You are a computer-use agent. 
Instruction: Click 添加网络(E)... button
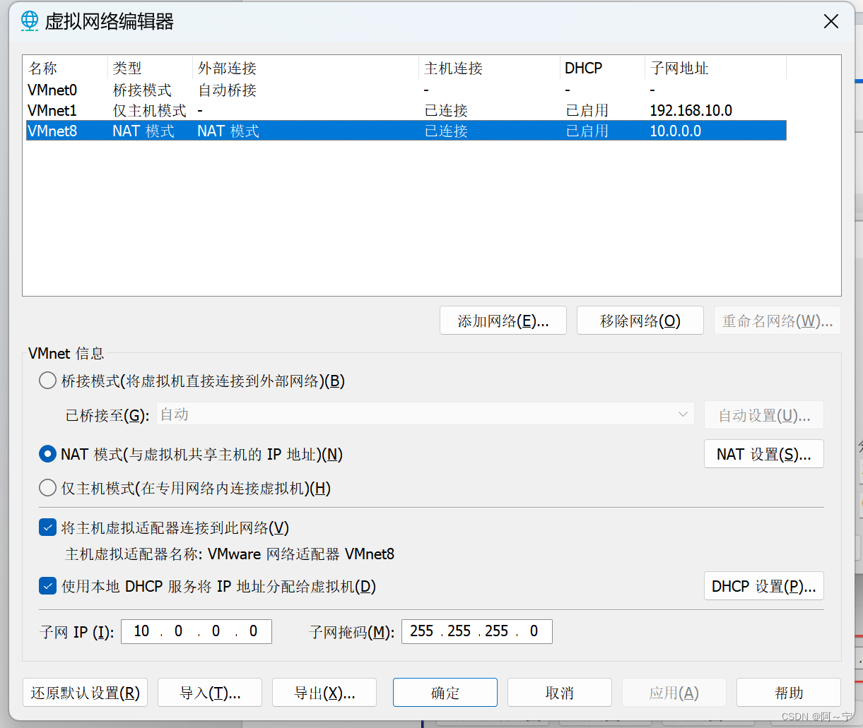tap(503, 321)
